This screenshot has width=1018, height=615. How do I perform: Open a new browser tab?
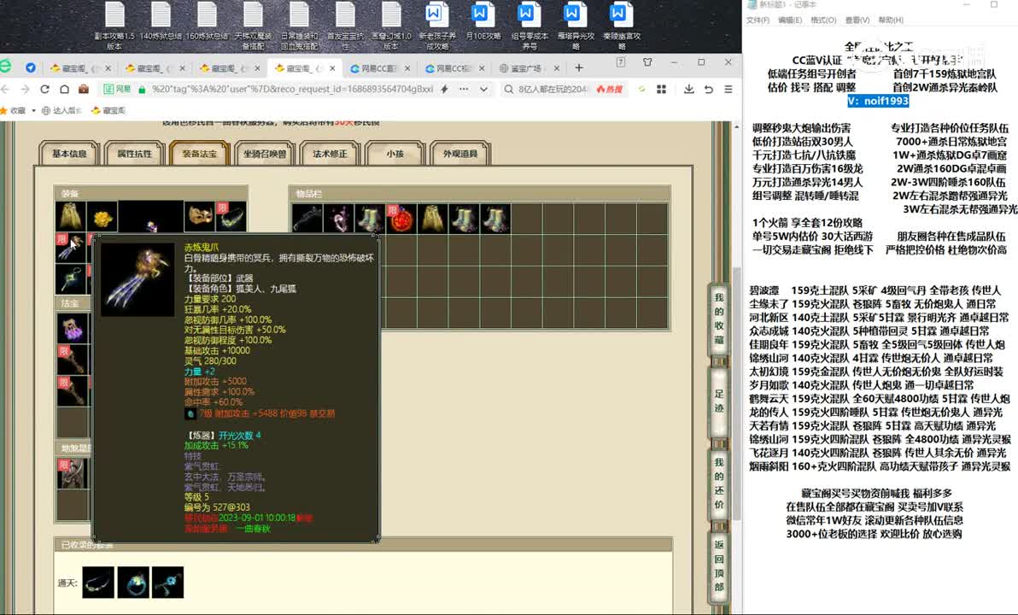tap(578, 67)
